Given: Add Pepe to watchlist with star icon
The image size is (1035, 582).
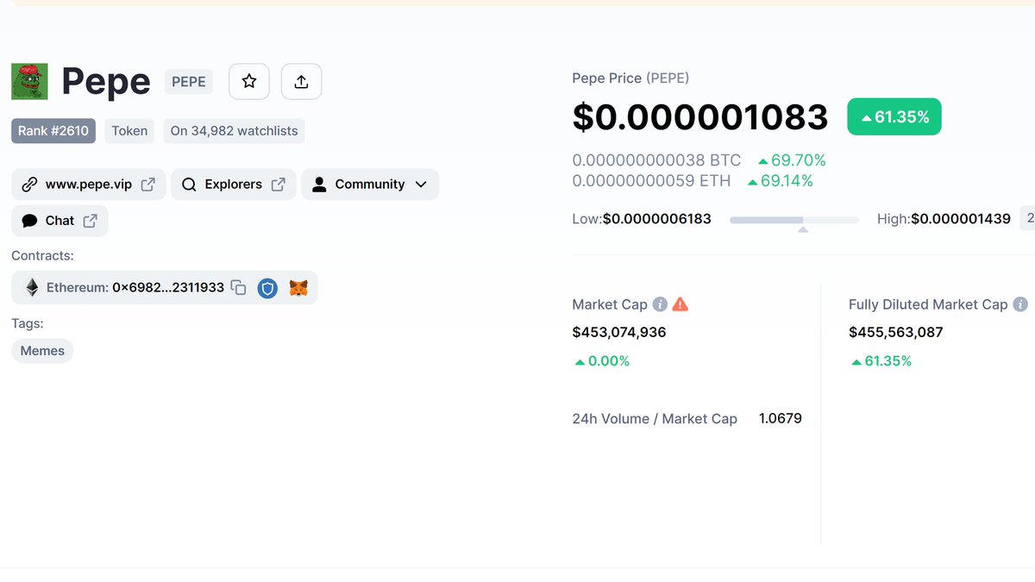Looking at the screenshot, I should (x=249, y=81).
